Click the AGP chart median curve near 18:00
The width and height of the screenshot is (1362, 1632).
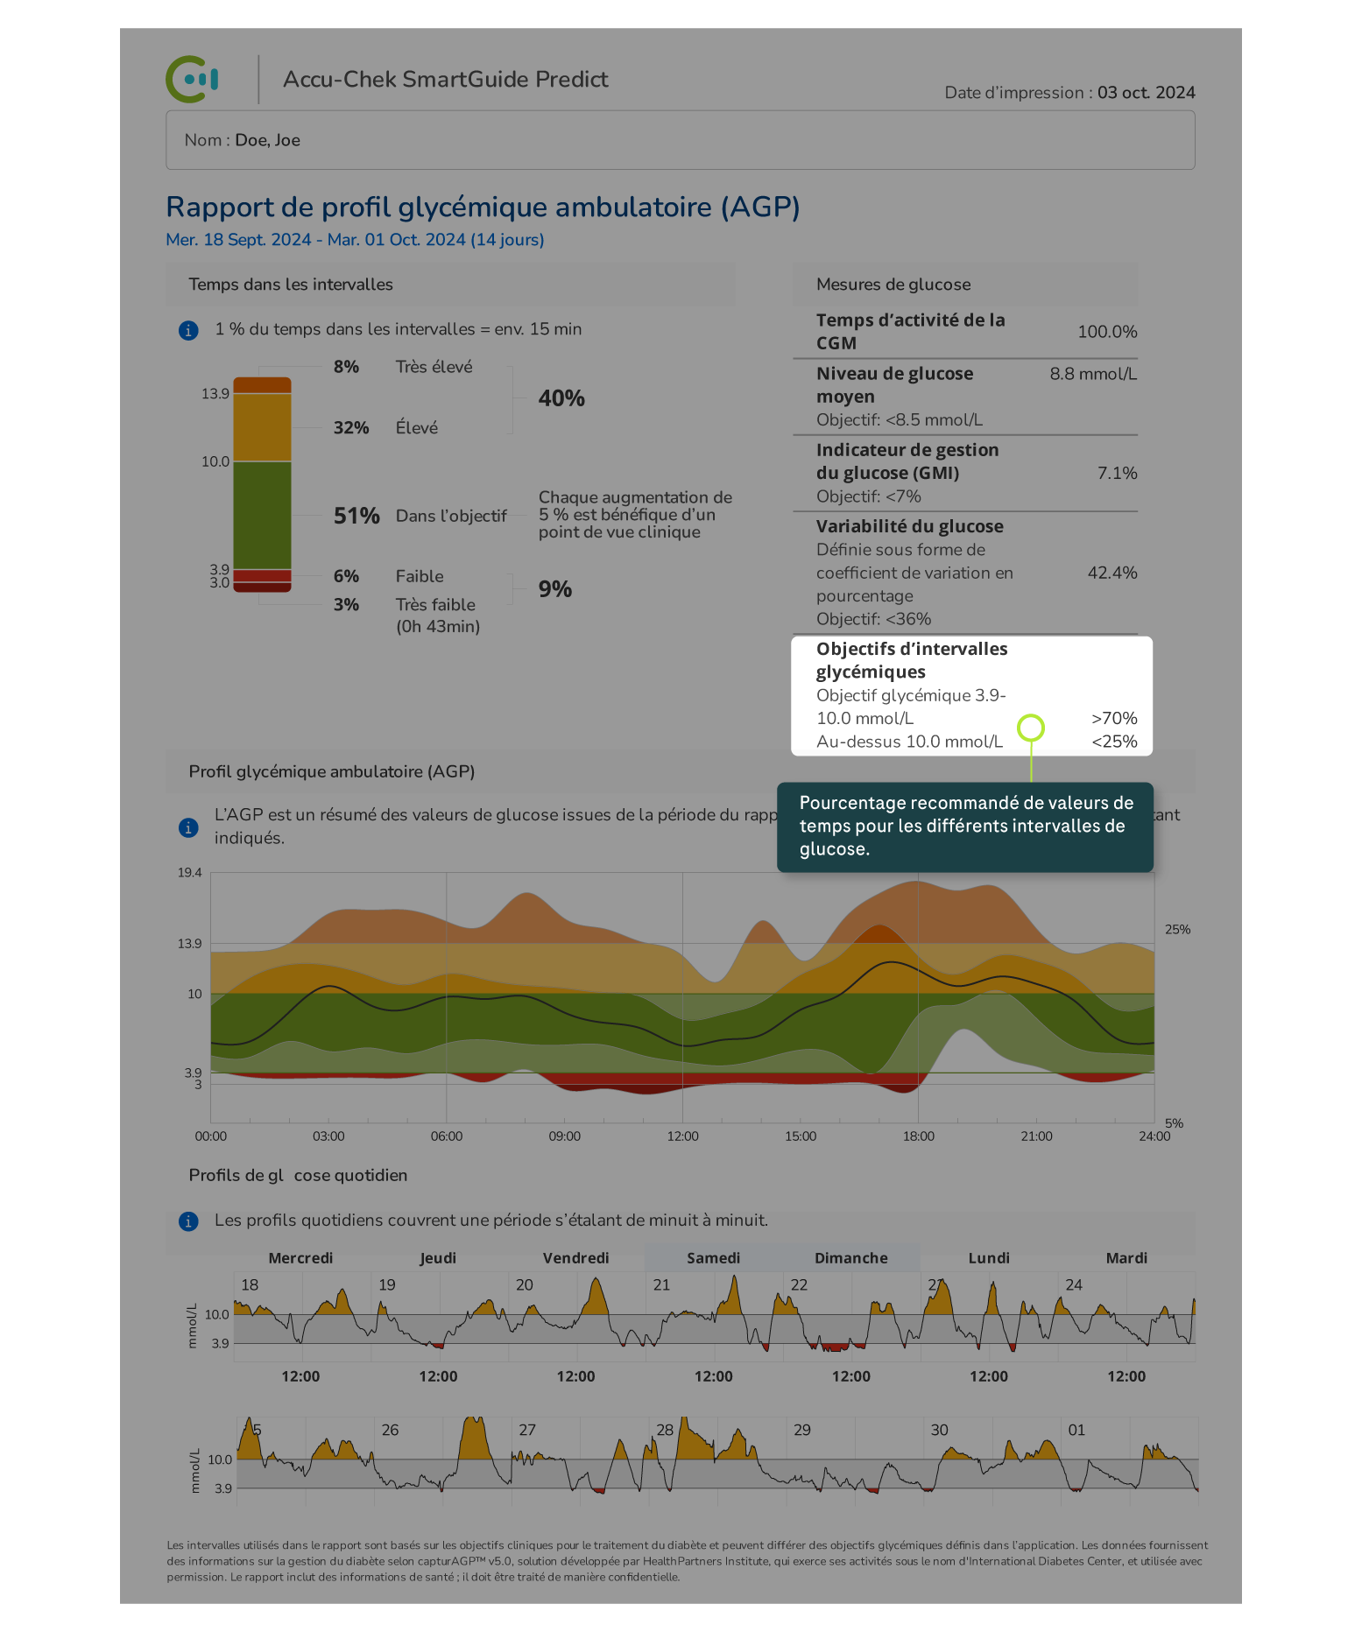[918, 969]
